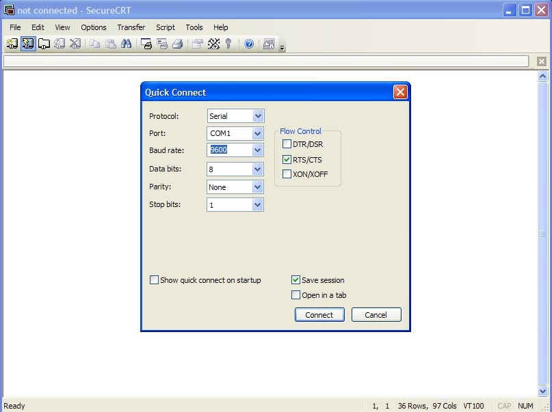Open the Connect dialog from the toolbar
Screen dimensions: 552x412
(12, 43)
